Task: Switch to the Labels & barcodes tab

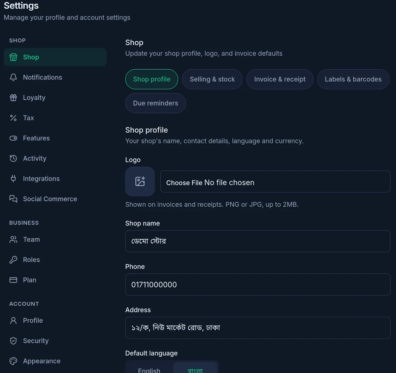Action: click(353, 79)
